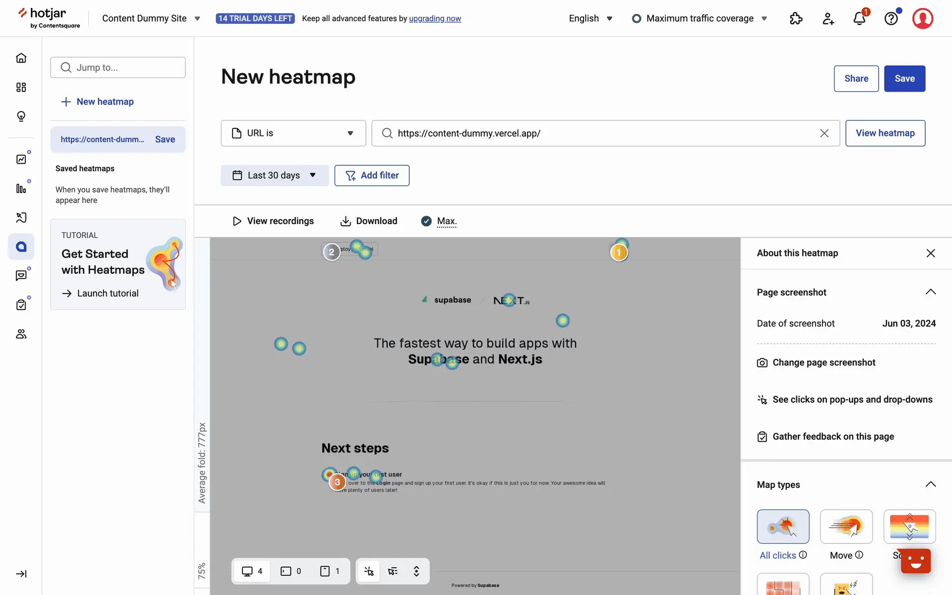Click the invite user icon
This screenshot has width=952, height=595.
828,19
